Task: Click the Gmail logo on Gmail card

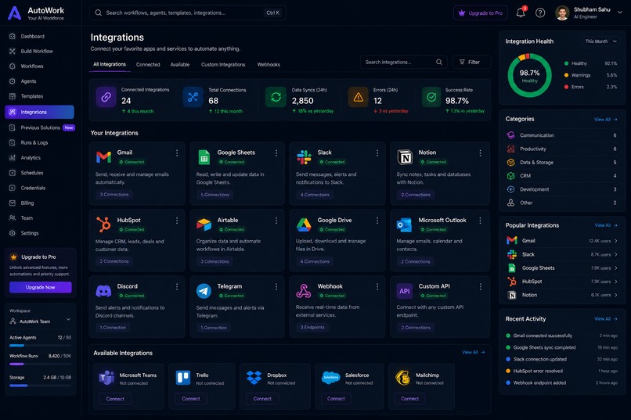Action: tap(104, 156)
